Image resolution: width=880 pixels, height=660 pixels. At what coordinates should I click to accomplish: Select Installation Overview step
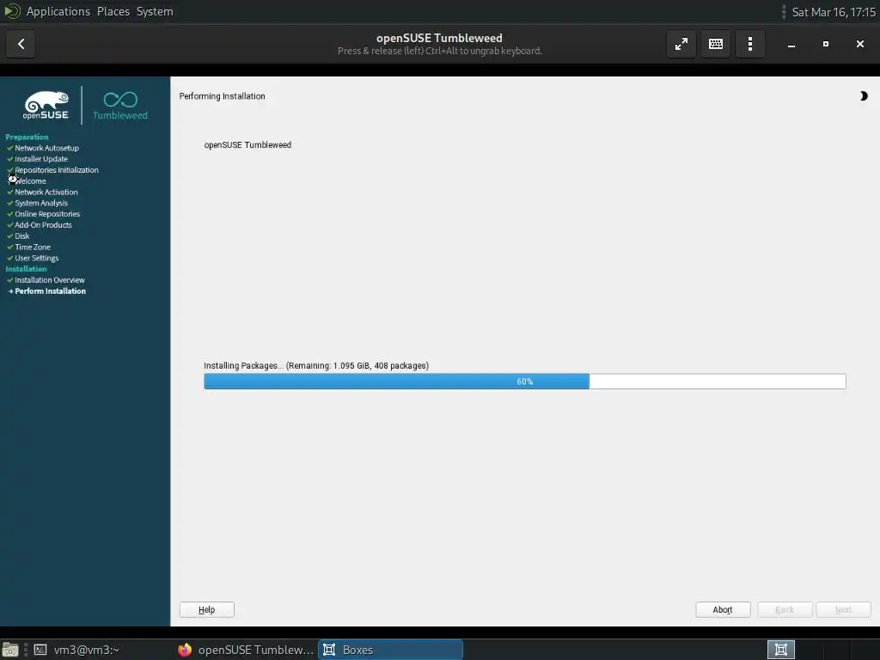49,280
